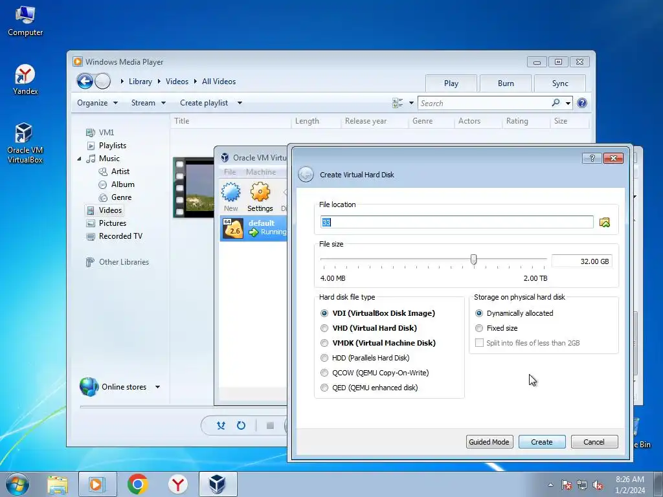Click the All Videos breadcrumb
Image resolution: width=663 pixels, height=497 pixels.
pos(219,81)
